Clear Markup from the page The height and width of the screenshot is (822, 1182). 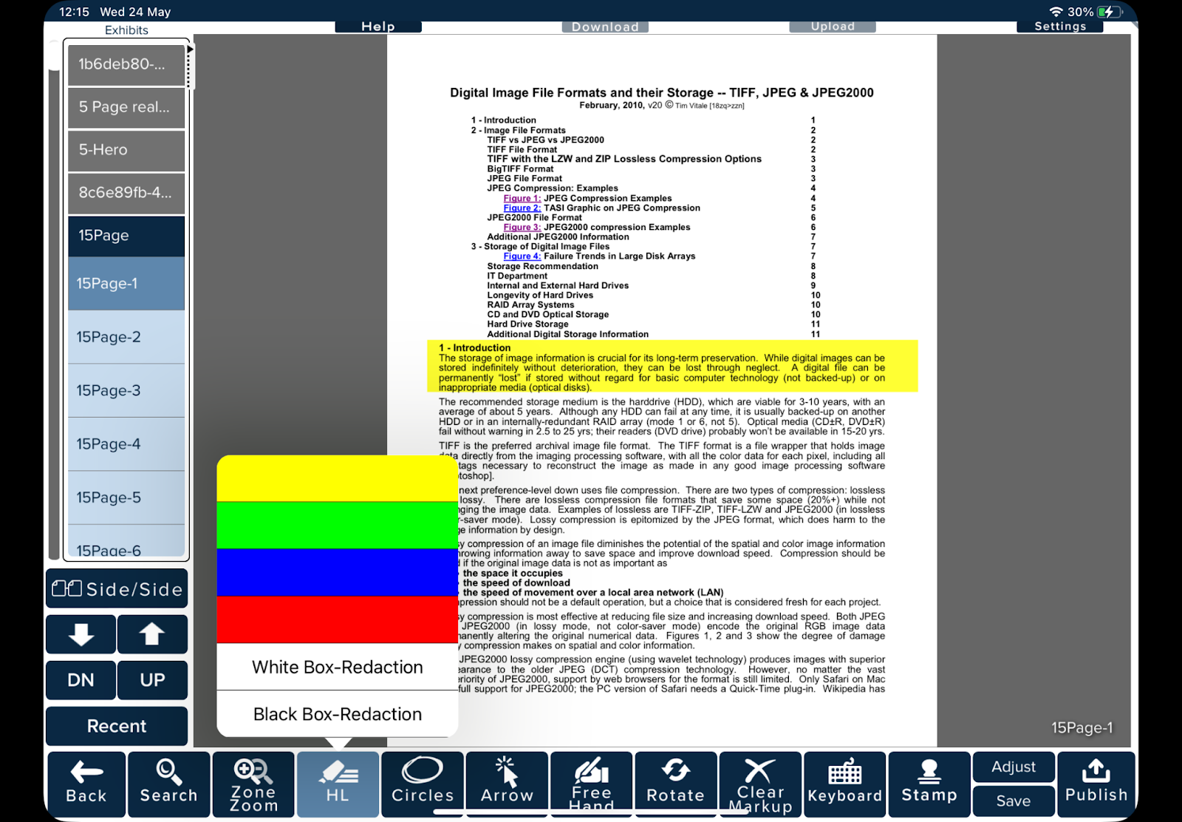coord(760,784)
